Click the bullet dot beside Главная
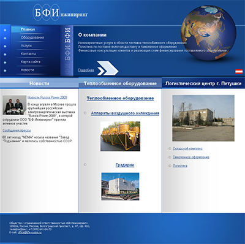 point(5,30)
